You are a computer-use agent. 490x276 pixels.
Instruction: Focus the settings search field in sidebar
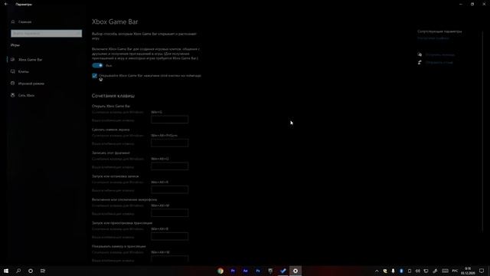46,33
